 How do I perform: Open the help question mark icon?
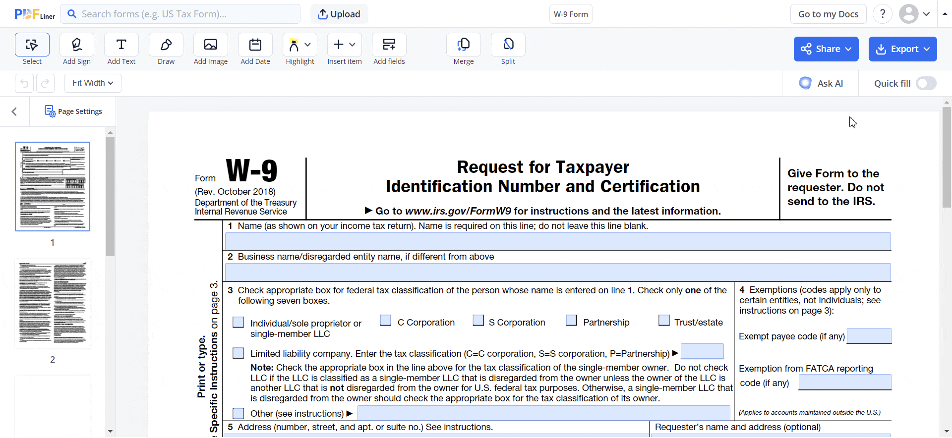(x=882, y=14)
